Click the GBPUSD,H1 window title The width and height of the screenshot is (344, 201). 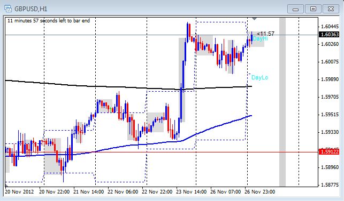click(x=30, y=9)
